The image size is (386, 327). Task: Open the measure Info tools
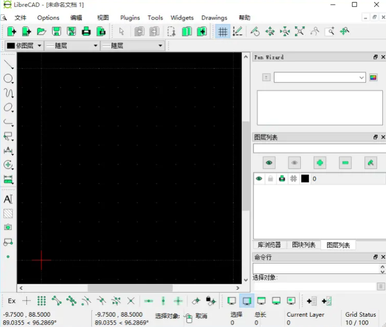[x=8, y=179]
